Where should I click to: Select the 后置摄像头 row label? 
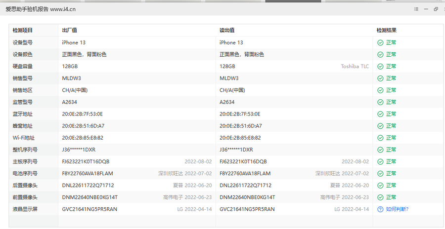[x=25, y=186]
